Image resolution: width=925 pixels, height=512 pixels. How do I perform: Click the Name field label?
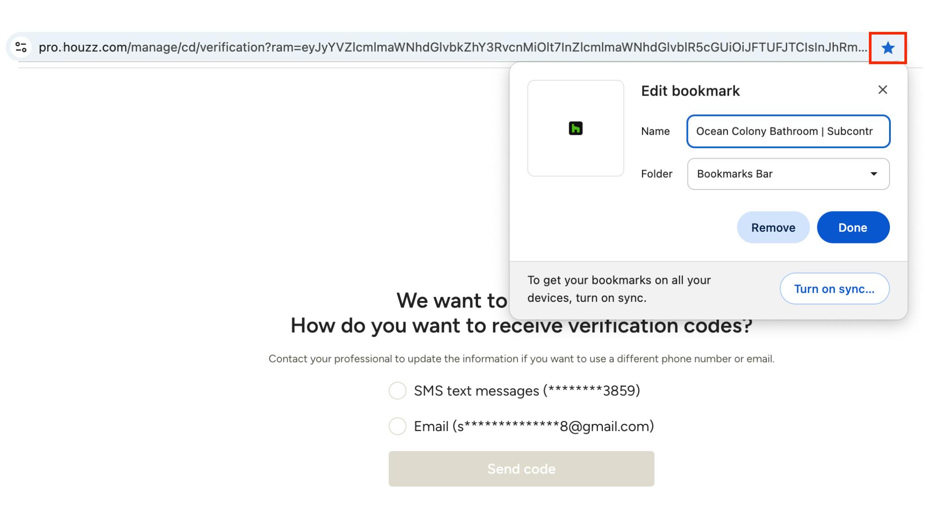point(655,131)
